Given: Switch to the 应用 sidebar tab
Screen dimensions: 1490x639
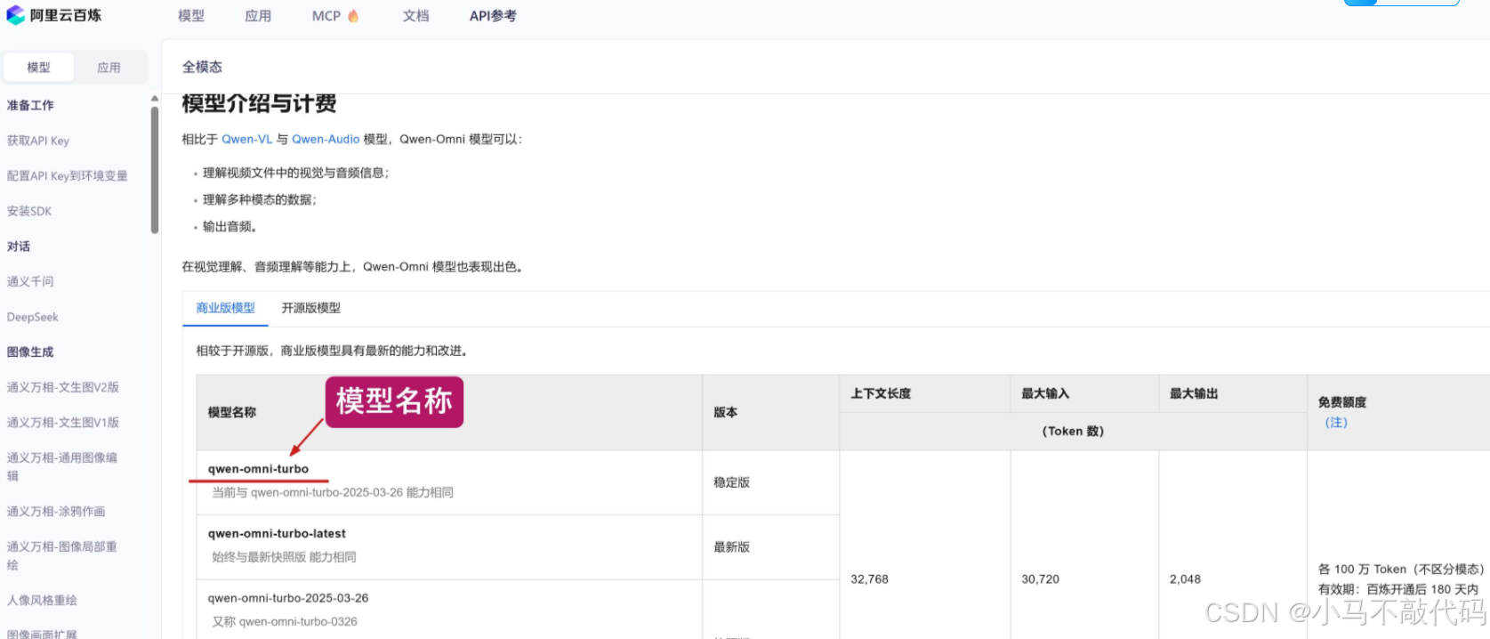Looking at the screenshot, I should [x=109, y=68].
